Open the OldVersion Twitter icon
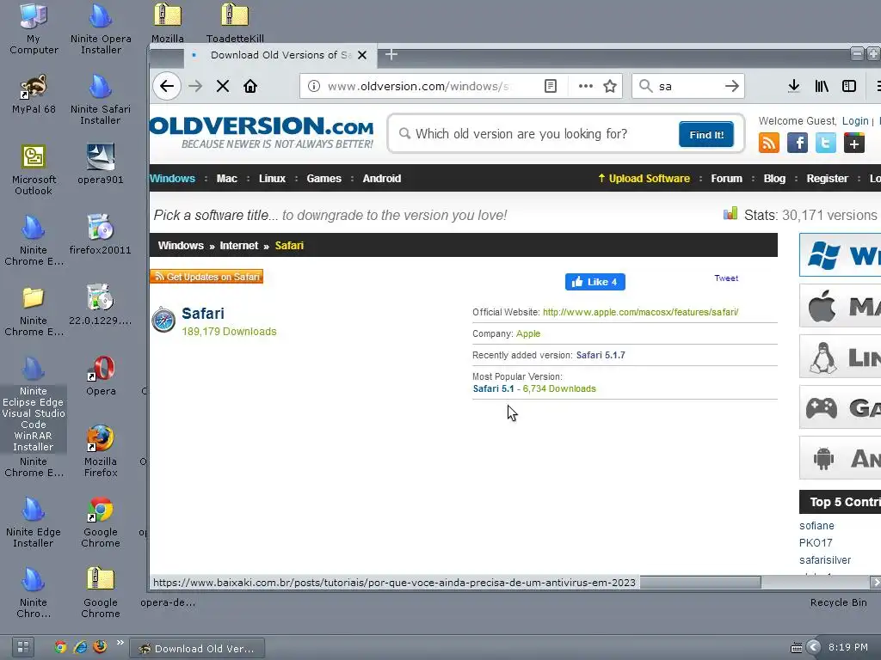This screenshot has height=660, width=881. point(825,144)
